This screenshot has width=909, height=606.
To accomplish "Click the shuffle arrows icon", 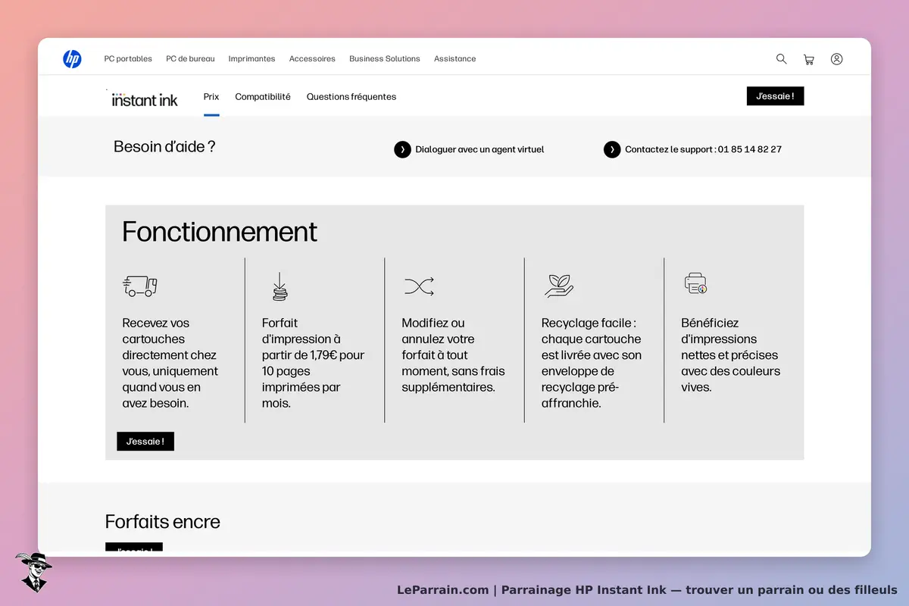I will 419,286.
